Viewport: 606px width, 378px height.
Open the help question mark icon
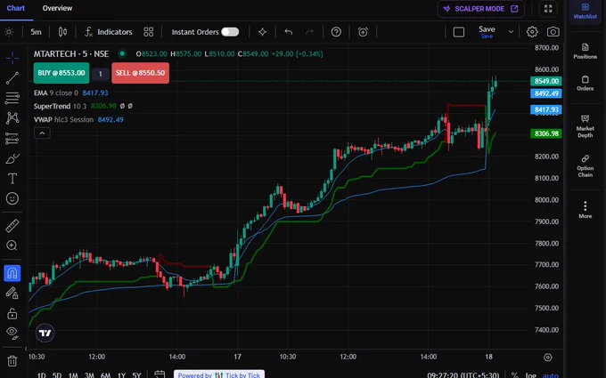(x=336, y=32)
